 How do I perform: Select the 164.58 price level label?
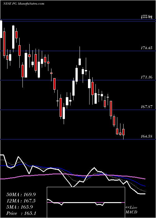pos(147,136)
